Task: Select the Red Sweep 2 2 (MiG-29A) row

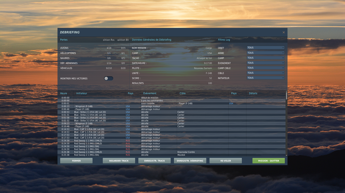Action: pyautogui.click(x=171, y=149)
